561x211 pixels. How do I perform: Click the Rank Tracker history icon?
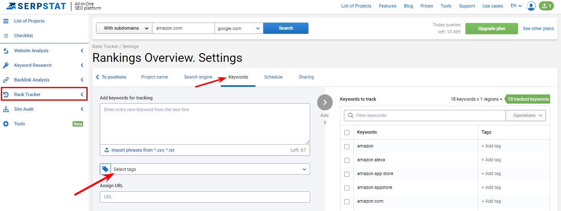click(6, 94)
